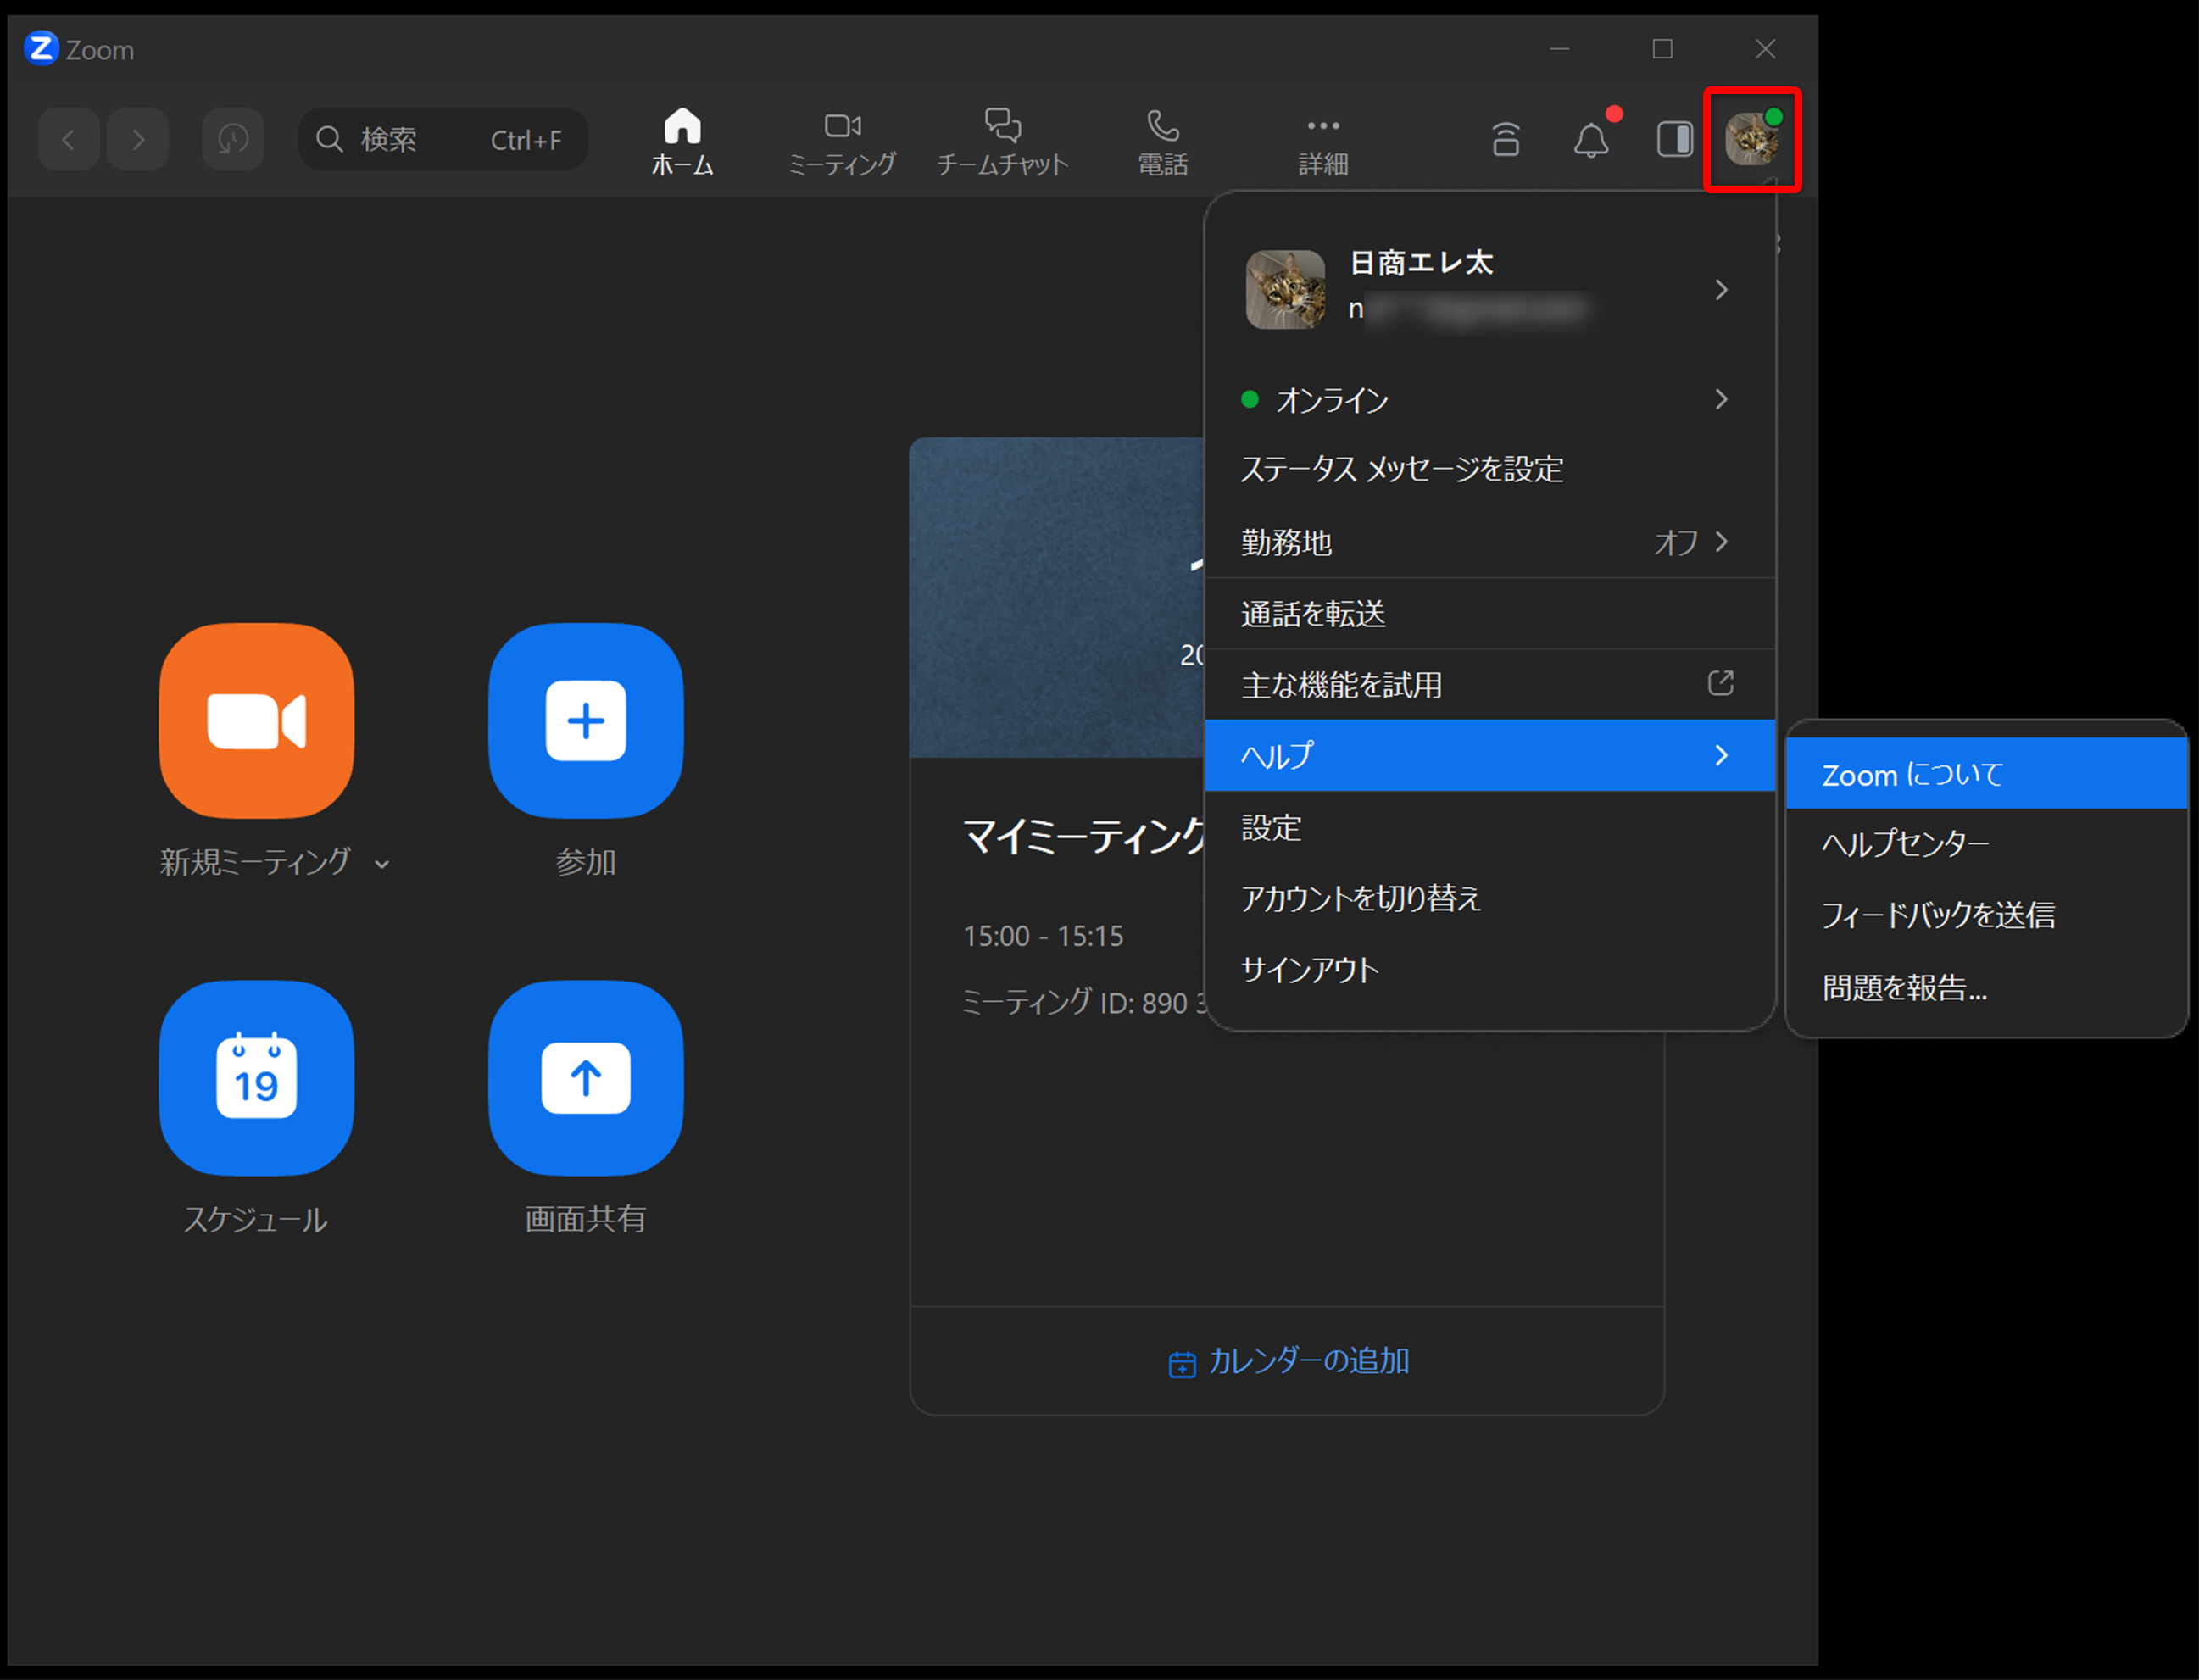Choose 問題を報告...
Viewport: 2199px width, 1680px height.
[1986, 988]
